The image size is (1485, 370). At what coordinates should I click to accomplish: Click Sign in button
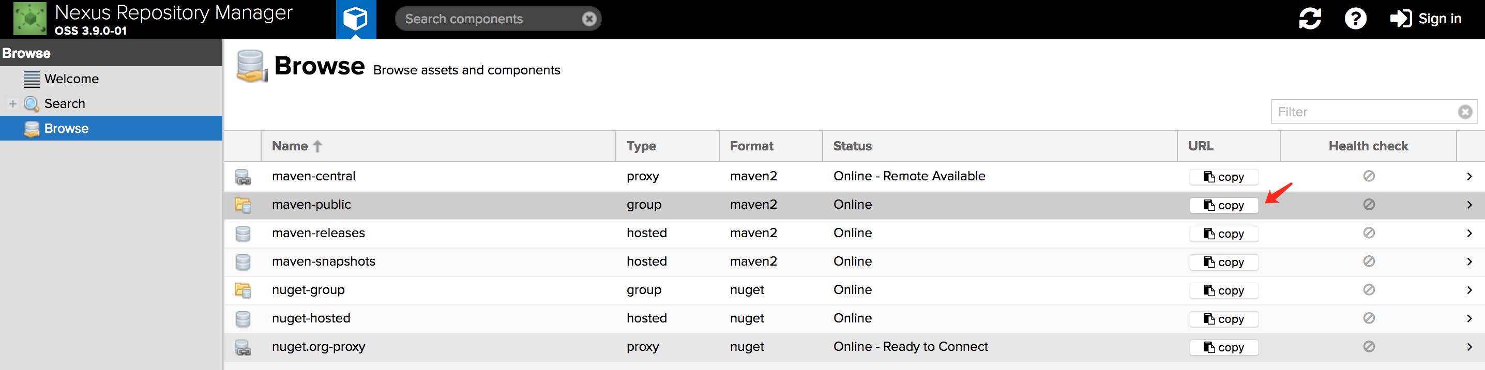point(1426,19)
